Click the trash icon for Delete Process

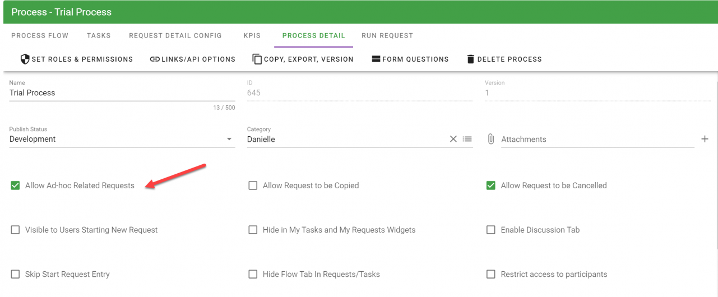click(471, 59)
